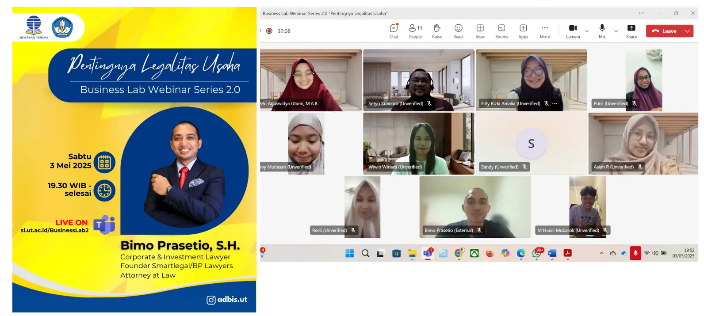Viewport: 704px width, 316px height.
Task: Open the View layout menu
Action: pyautogui.click(x=480, y=31)
